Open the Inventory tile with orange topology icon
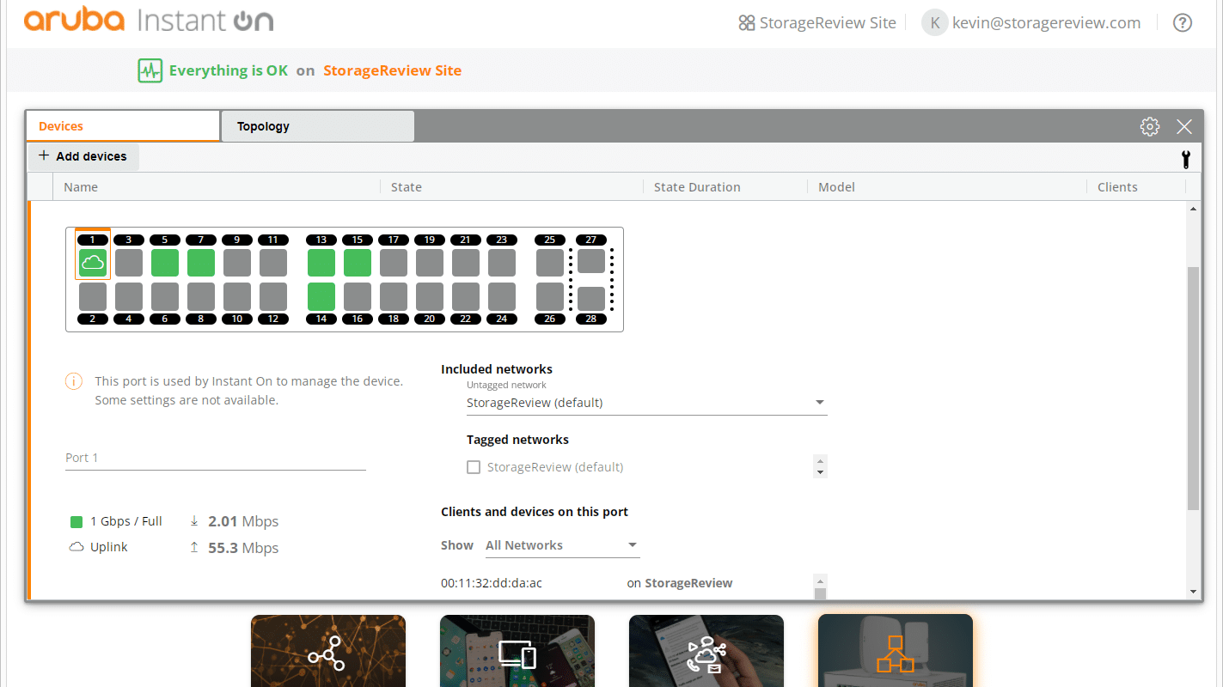 tap(896, 651)
